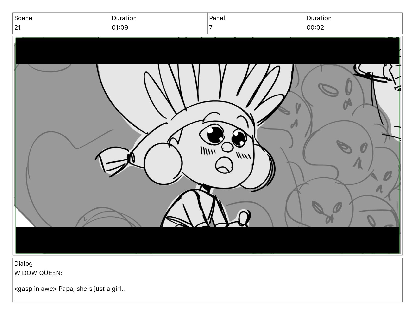
Task: Select scene duration 01:09
Action: pos(120,28)
